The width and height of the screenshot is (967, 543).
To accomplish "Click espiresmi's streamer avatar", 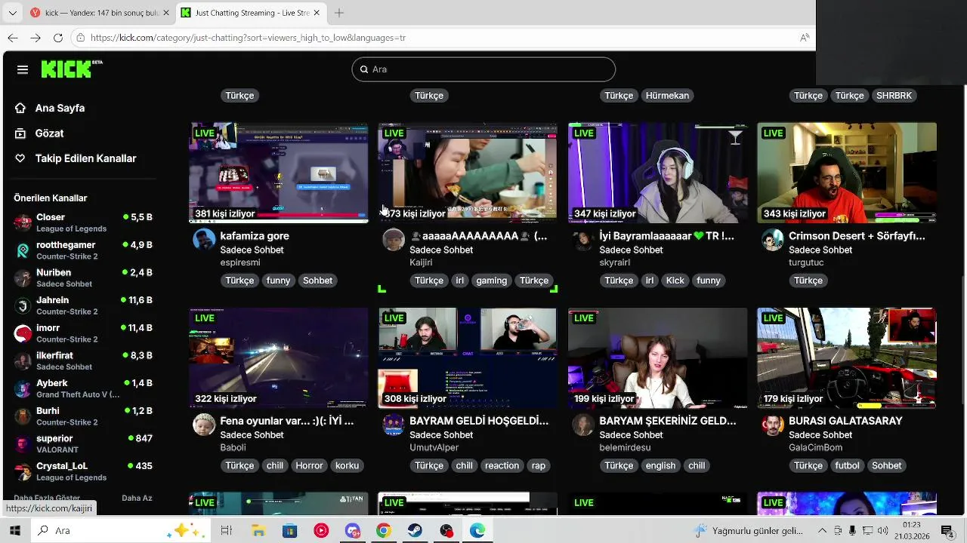I will 204,240.
